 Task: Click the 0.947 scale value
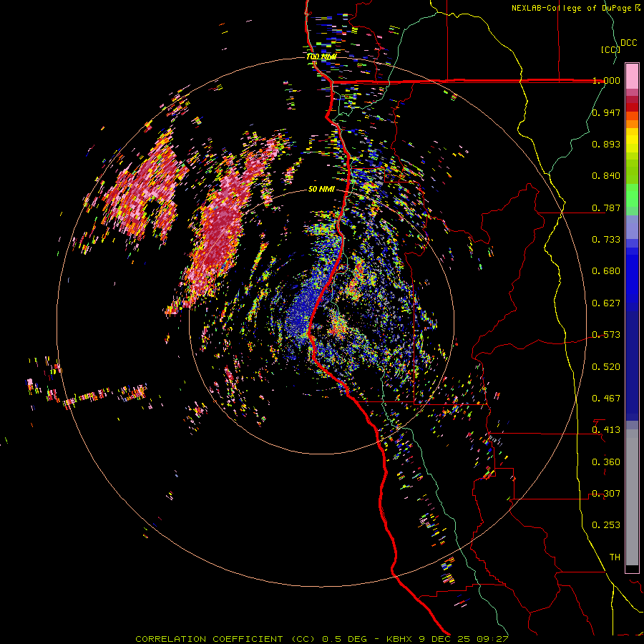606,112
